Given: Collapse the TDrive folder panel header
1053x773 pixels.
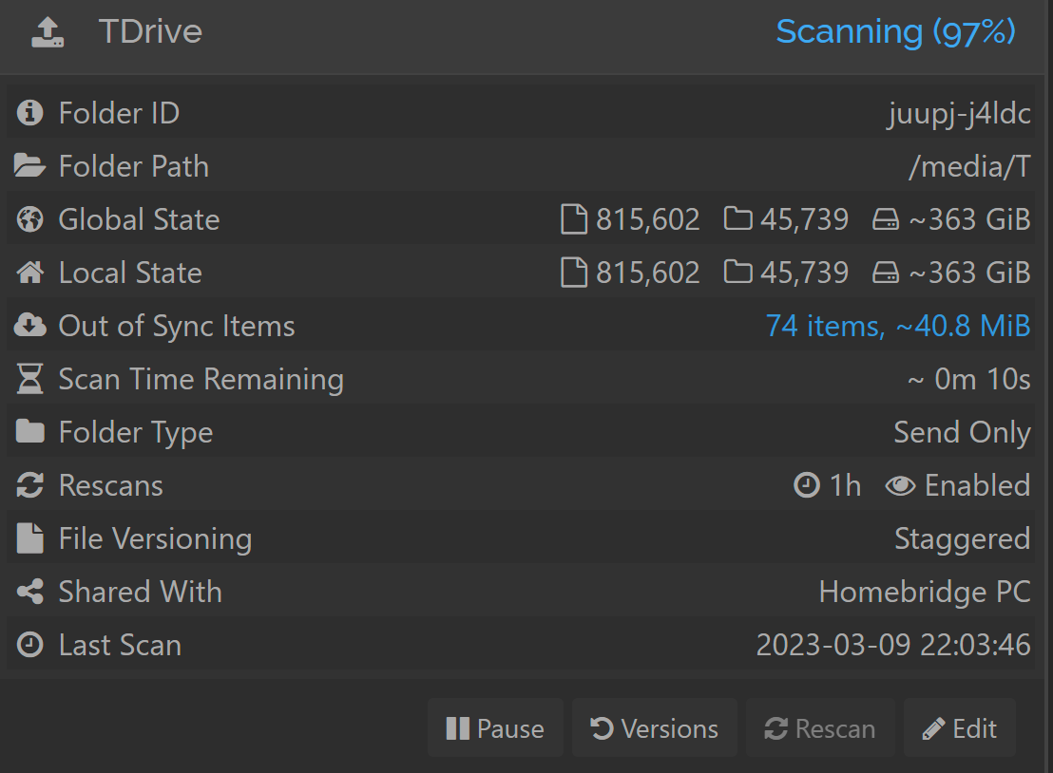Looking at the screenshot, I should coord(523,32).
